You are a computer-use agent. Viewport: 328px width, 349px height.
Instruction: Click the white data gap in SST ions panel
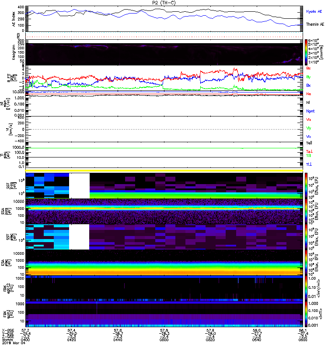point(79,186)
